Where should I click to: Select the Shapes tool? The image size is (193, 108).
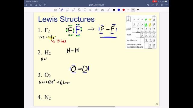(79, 10)
